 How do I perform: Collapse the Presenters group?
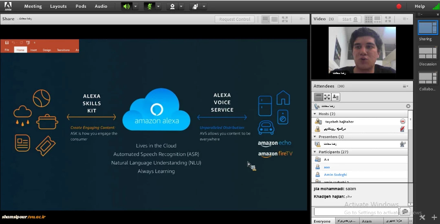click(315, 137)
